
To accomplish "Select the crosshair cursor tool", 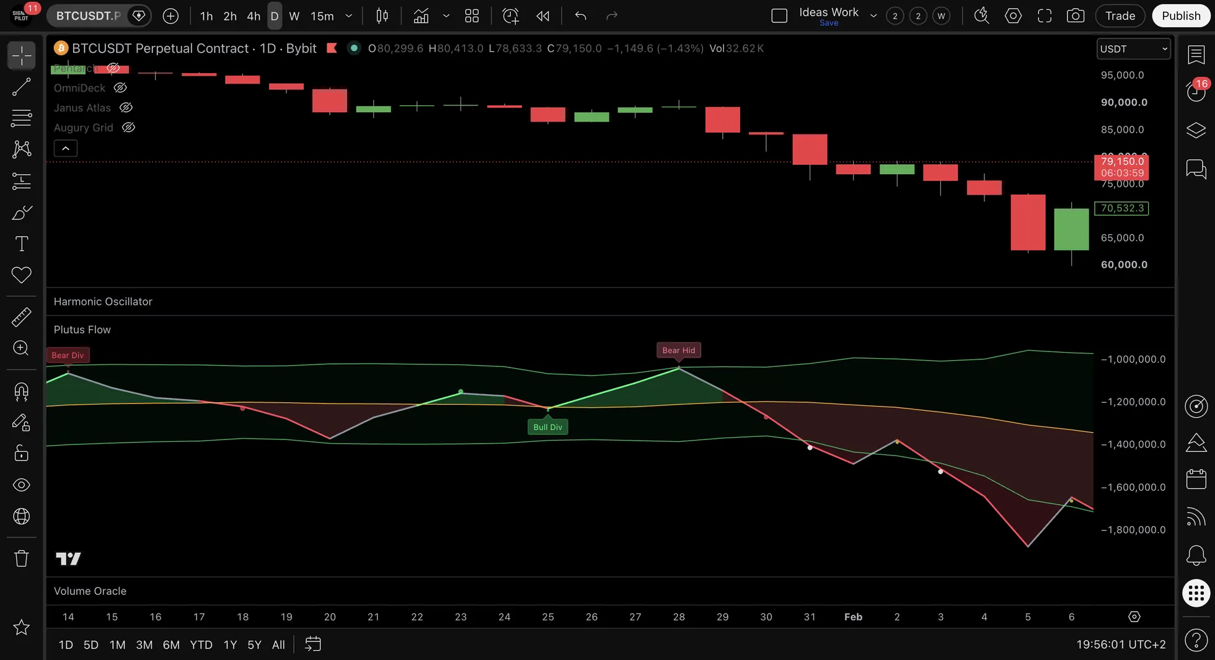I will click(x=22, y=56).
